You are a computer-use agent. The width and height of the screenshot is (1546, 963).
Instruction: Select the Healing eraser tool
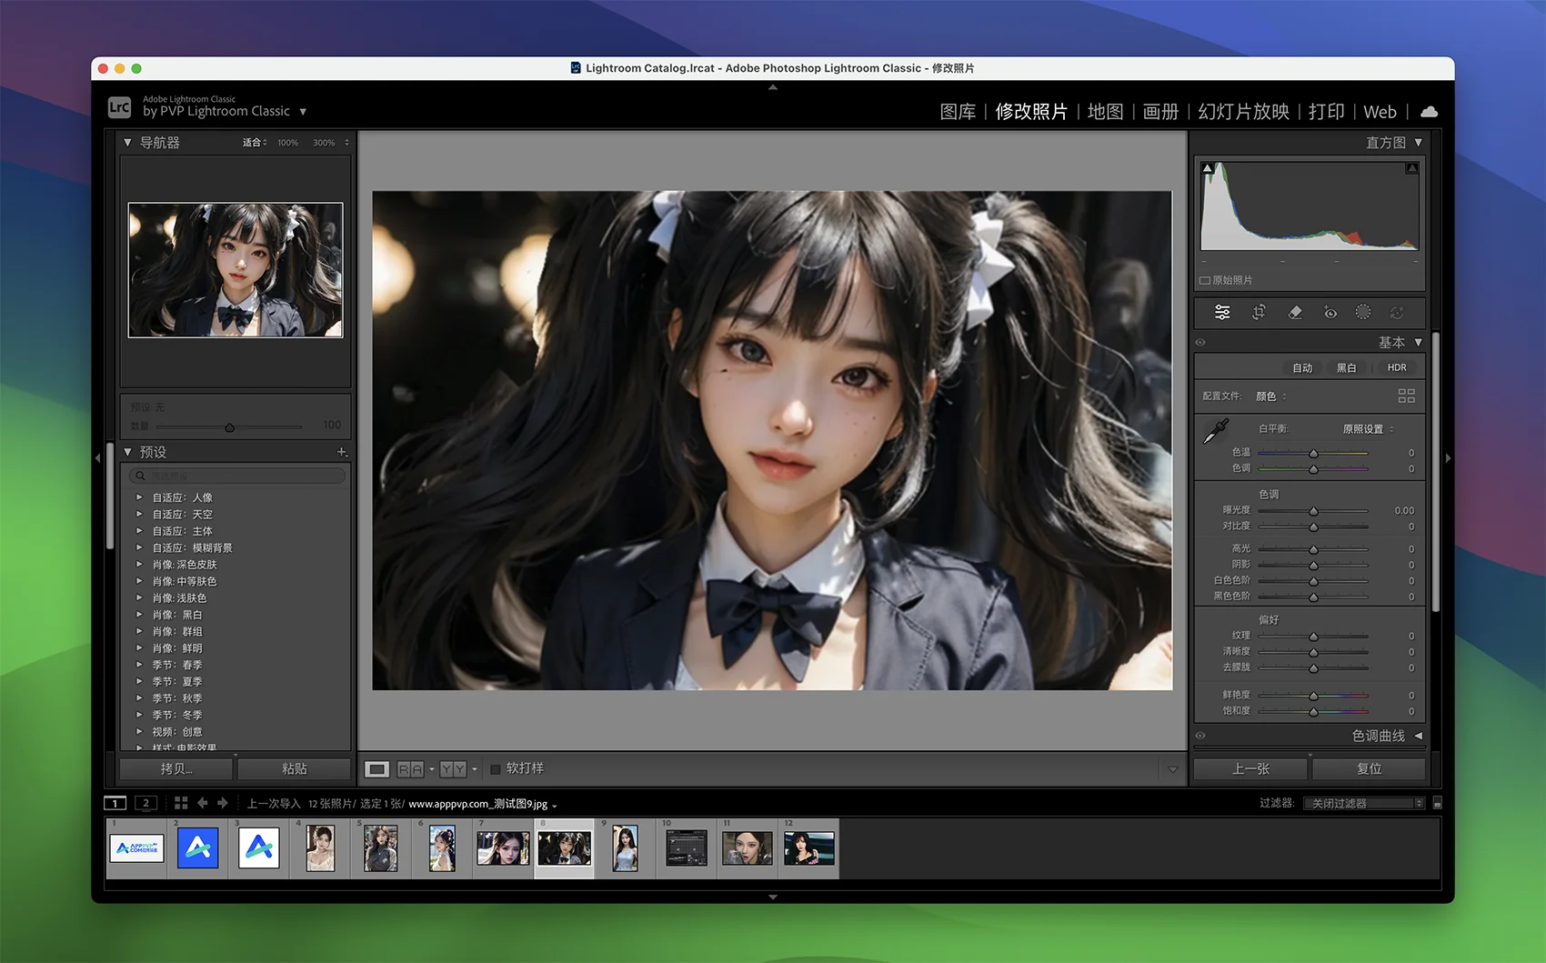[1295, 312]
